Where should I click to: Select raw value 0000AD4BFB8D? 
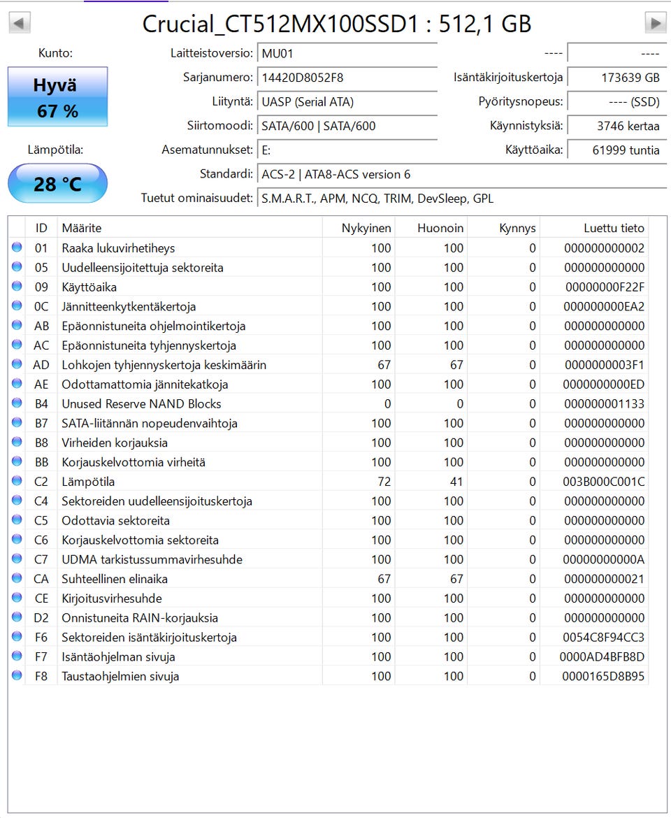pos(603,656)
